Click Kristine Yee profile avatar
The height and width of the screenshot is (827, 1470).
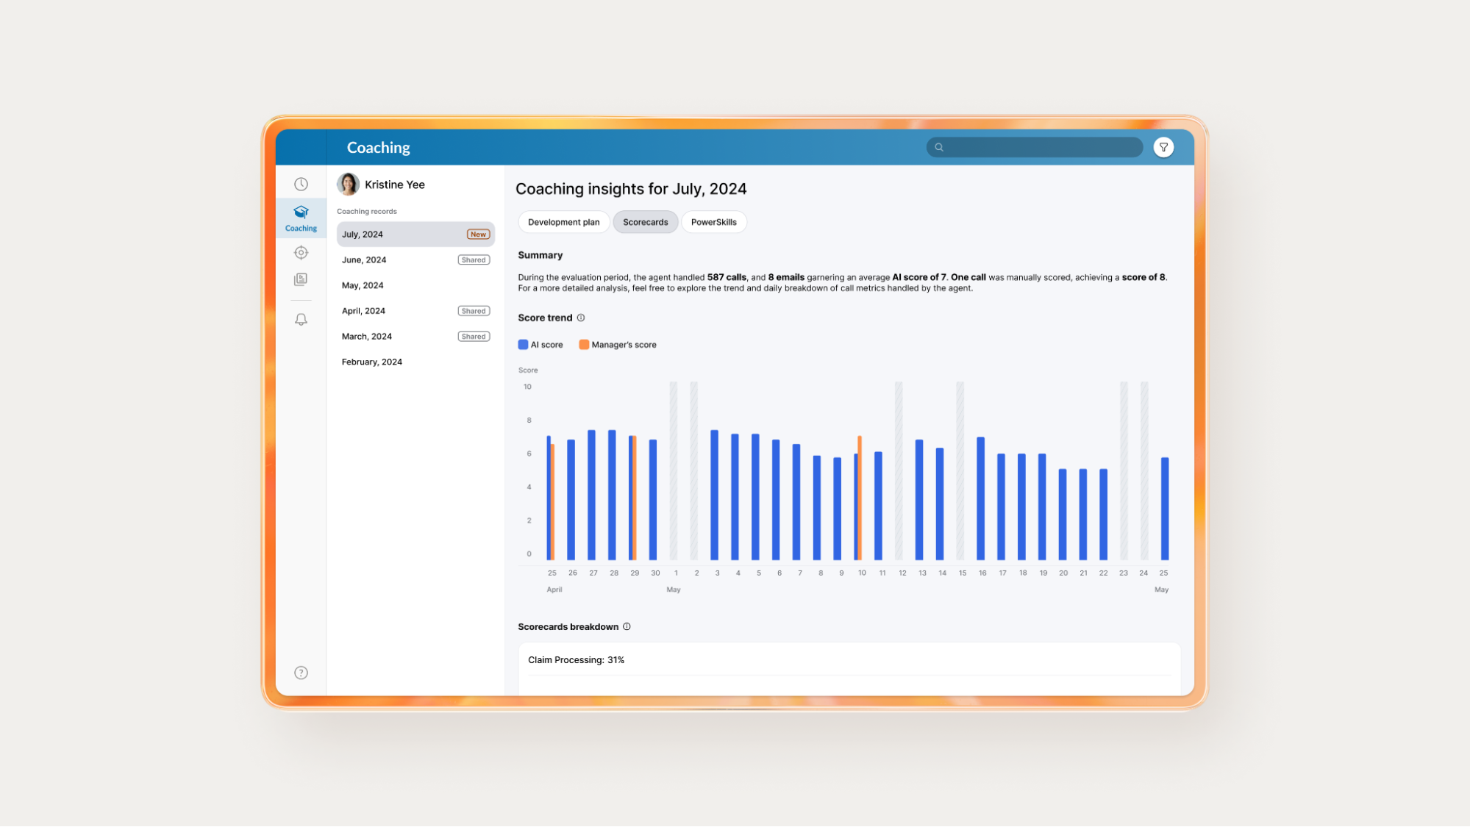pos(348,185)
